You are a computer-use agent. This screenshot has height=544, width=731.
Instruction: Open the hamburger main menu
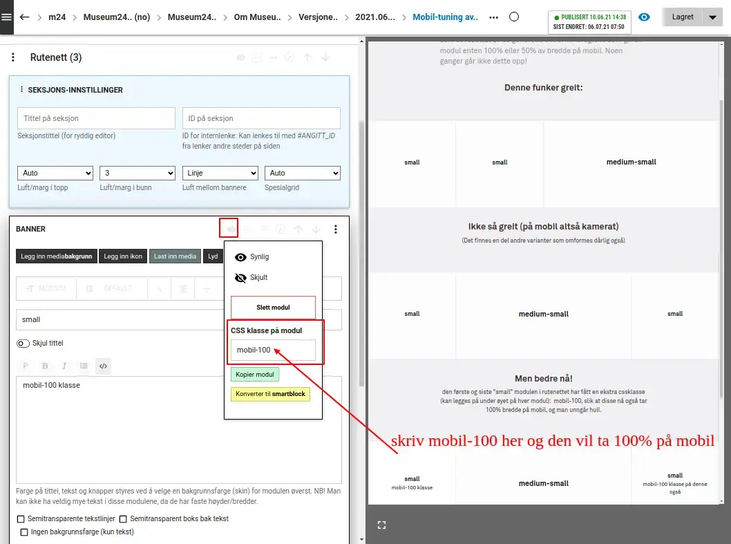[x=7, y=17]
